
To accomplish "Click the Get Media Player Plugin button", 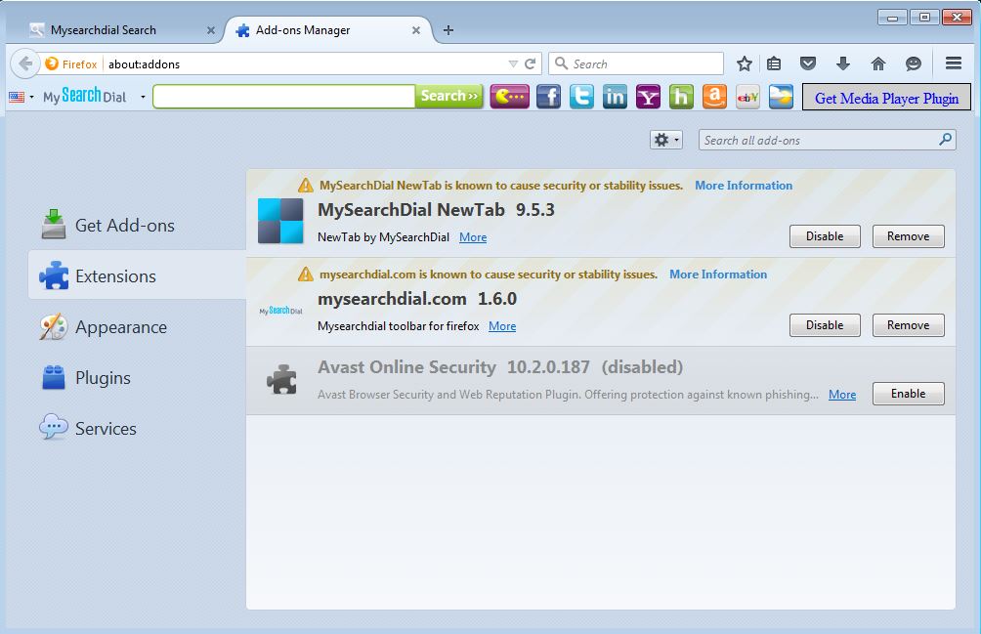I will (x=886, y=98).
